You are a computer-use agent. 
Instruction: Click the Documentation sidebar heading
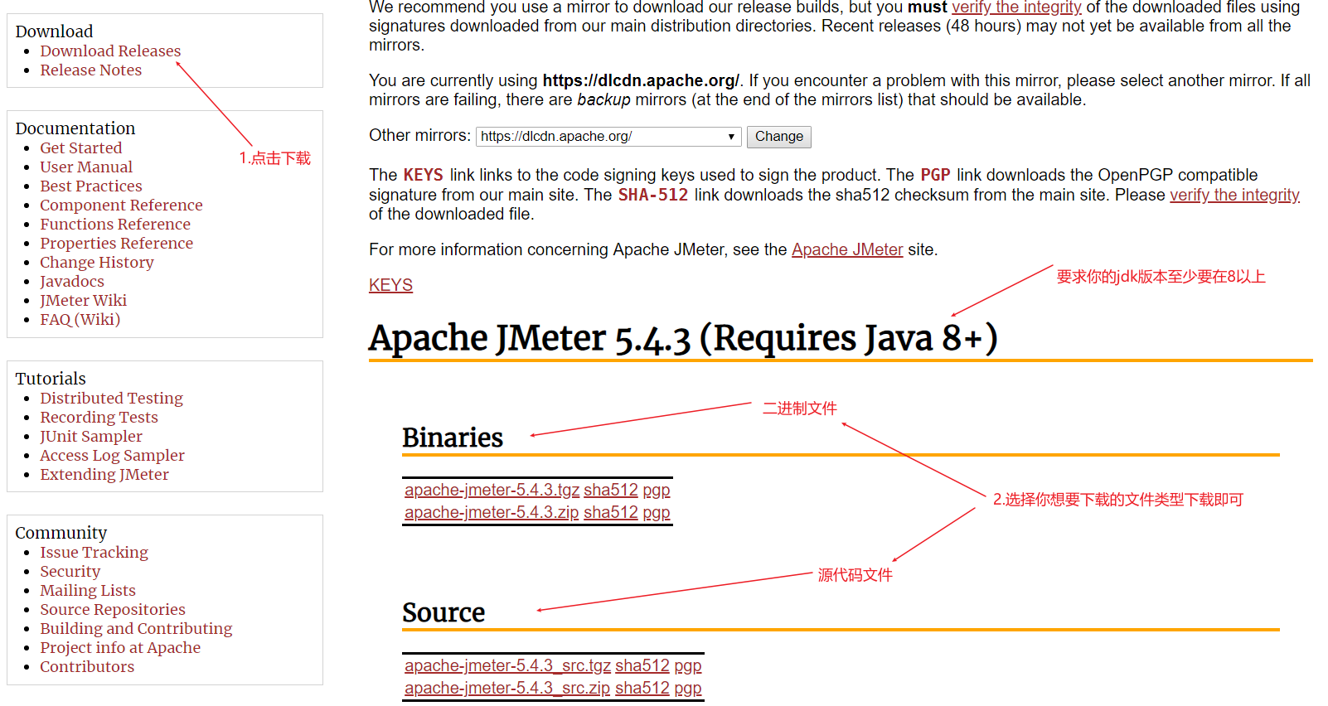pos(75,128)
